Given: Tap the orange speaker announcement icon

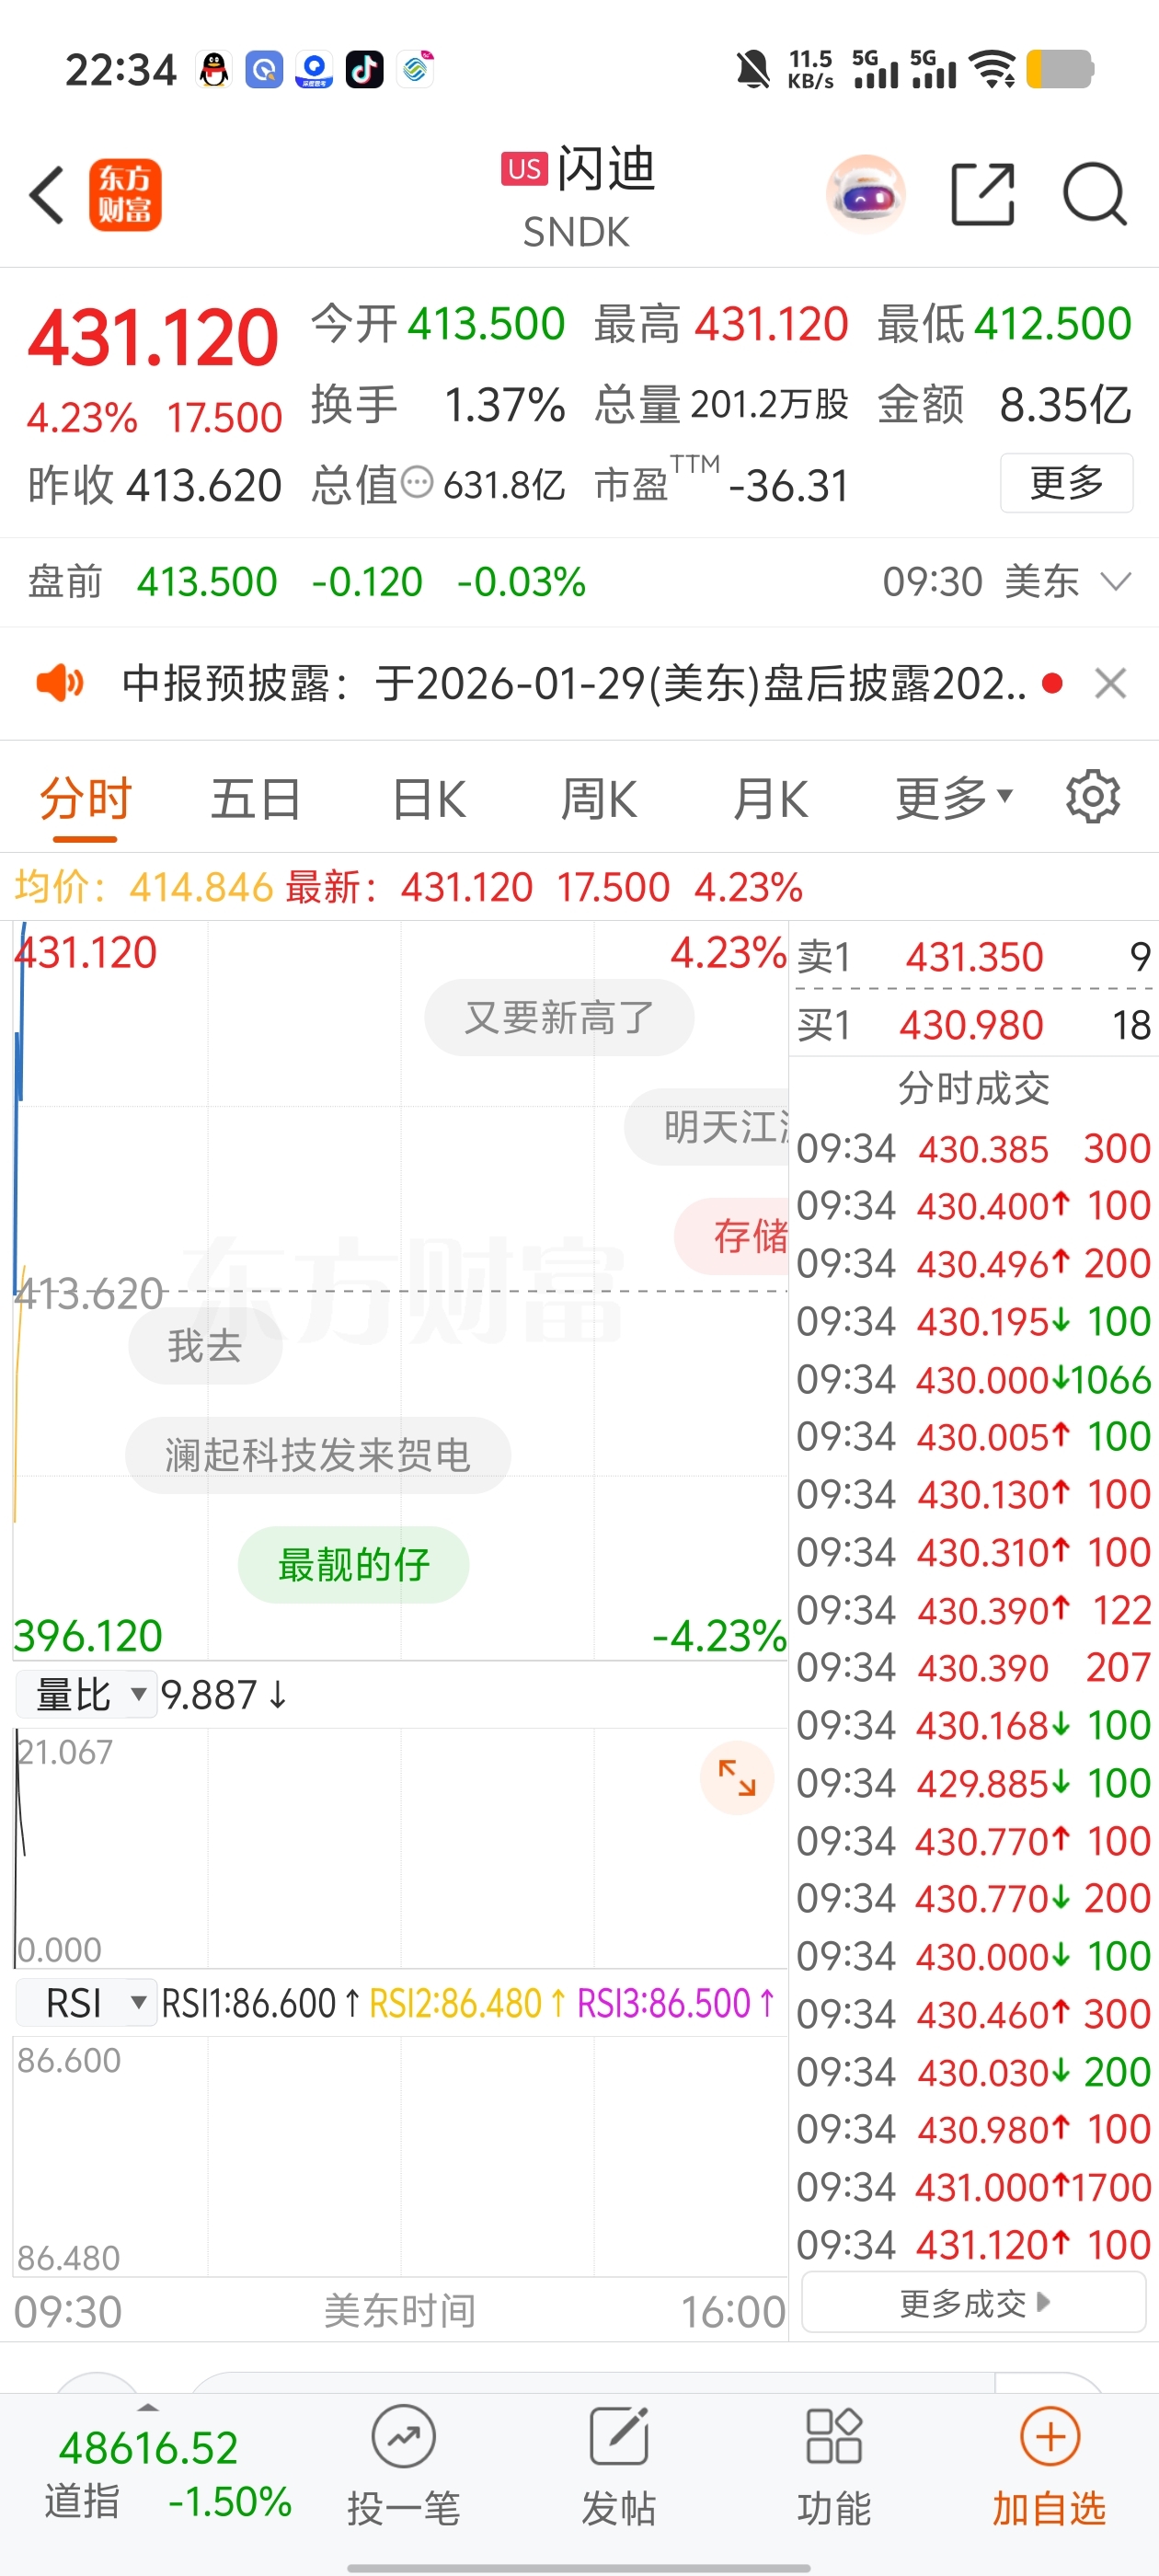Looking at the screenshot, I should (60, 684).
